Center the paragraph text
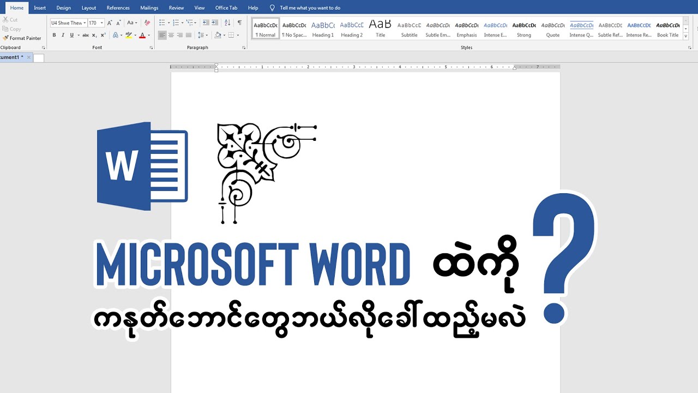The width and height of the screenshot is (698, 393). pos(171,35)
